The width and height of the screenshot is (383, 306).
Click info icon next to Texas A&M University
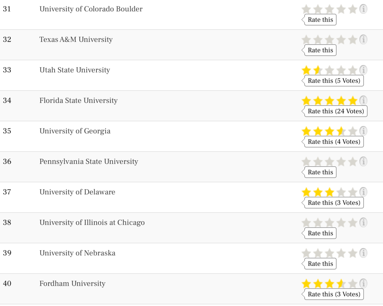363,40
